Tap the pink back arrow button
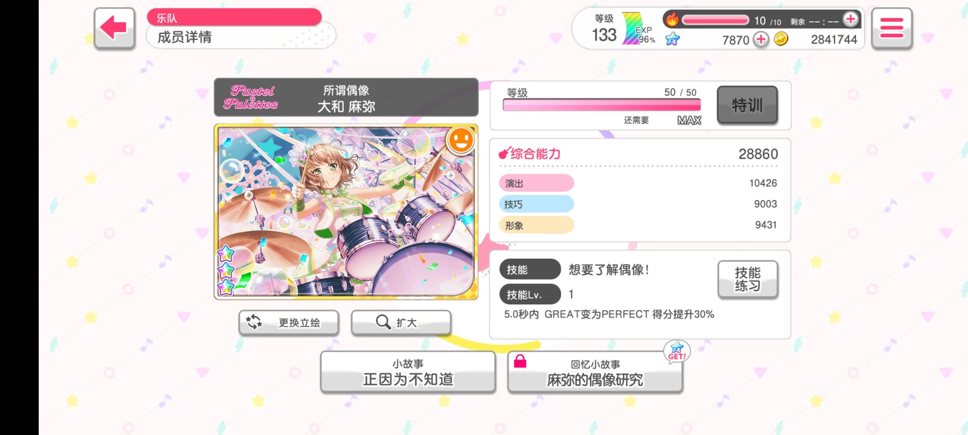This screenshot has width=968, height=435. pos(115,28)
